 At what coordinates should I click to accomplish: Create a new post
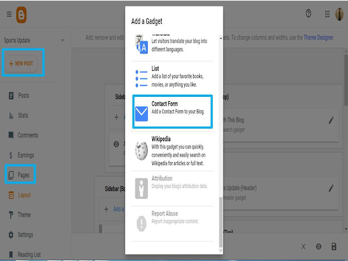point(21,64)
